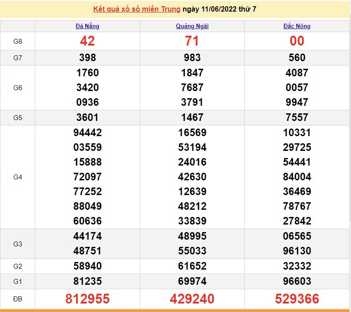Open the Đắc Nông column header link
Viewport: 351px width, 312px height.
(297, 26)
